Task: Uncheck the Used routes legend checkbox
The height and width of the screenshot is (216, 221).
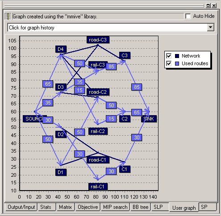Action: click(169, 63)
